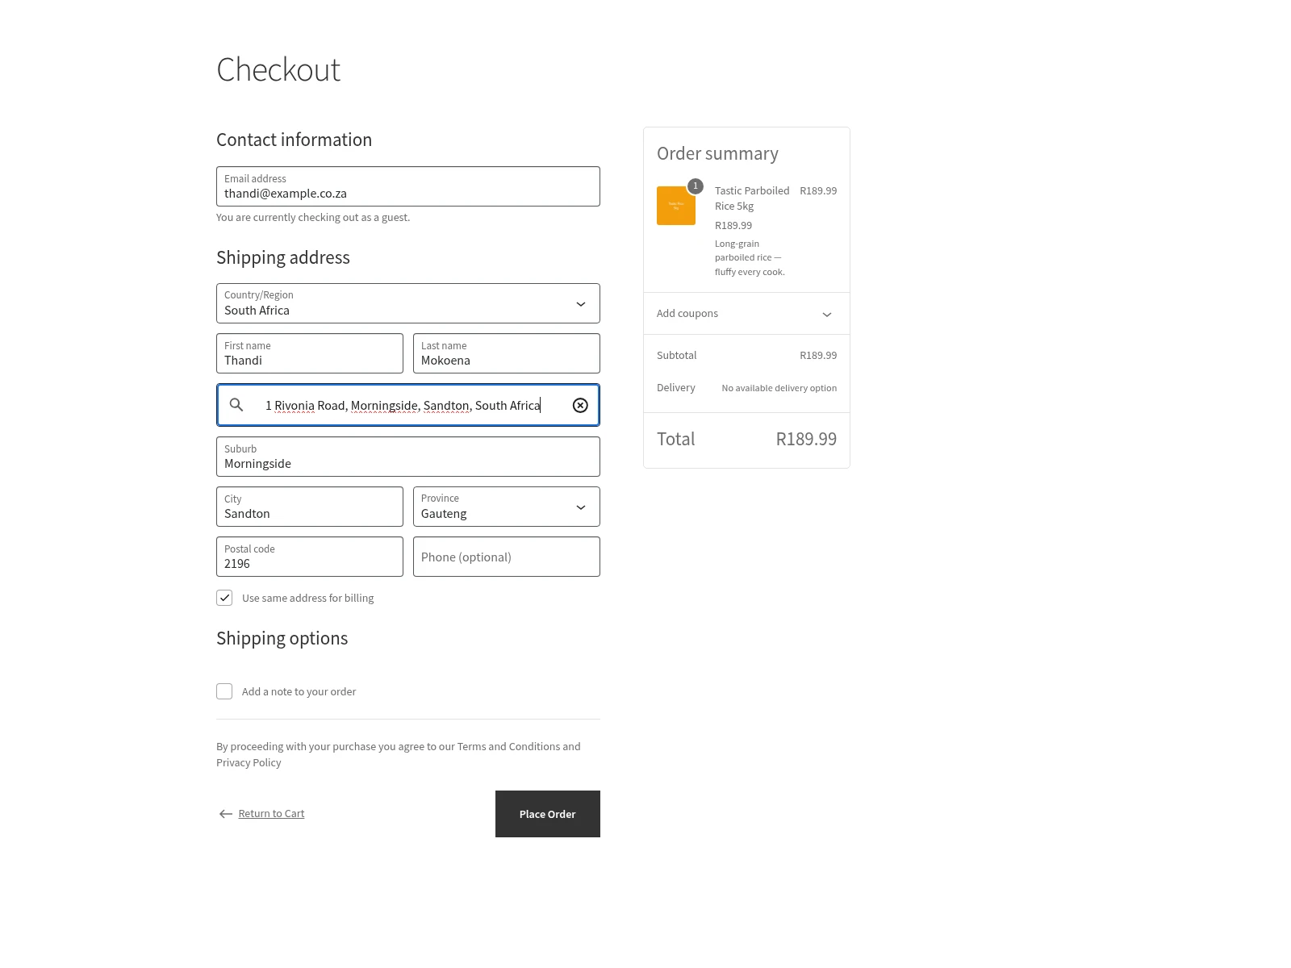Click the Terms and Conditions agreement text

pos(399,754)
